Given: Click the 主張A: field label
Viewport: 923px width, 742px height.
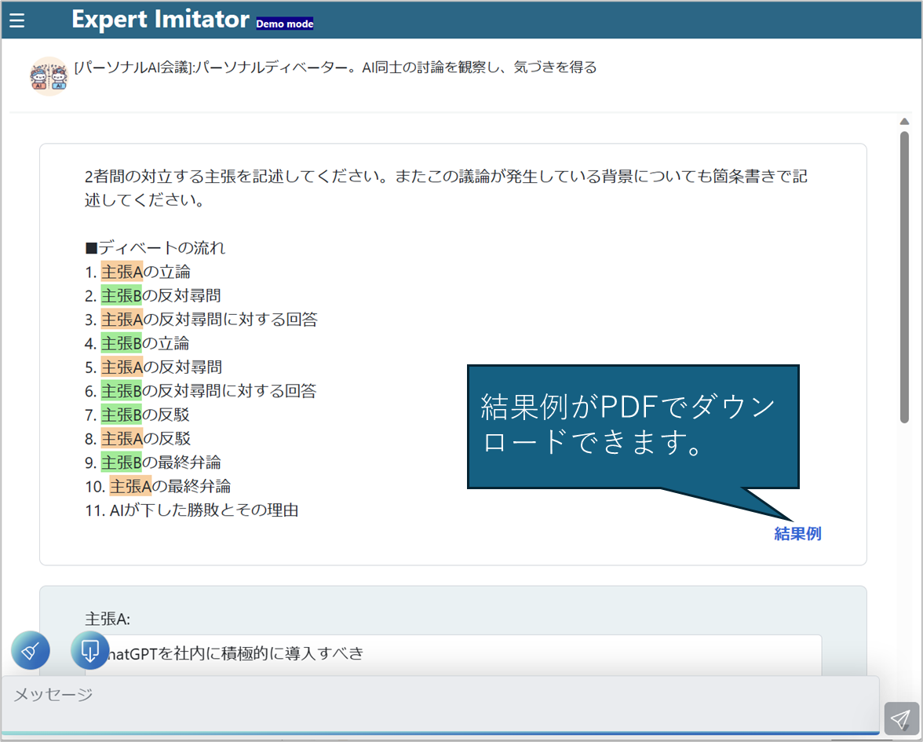Looking at the screenshot, I should point(108,619).
